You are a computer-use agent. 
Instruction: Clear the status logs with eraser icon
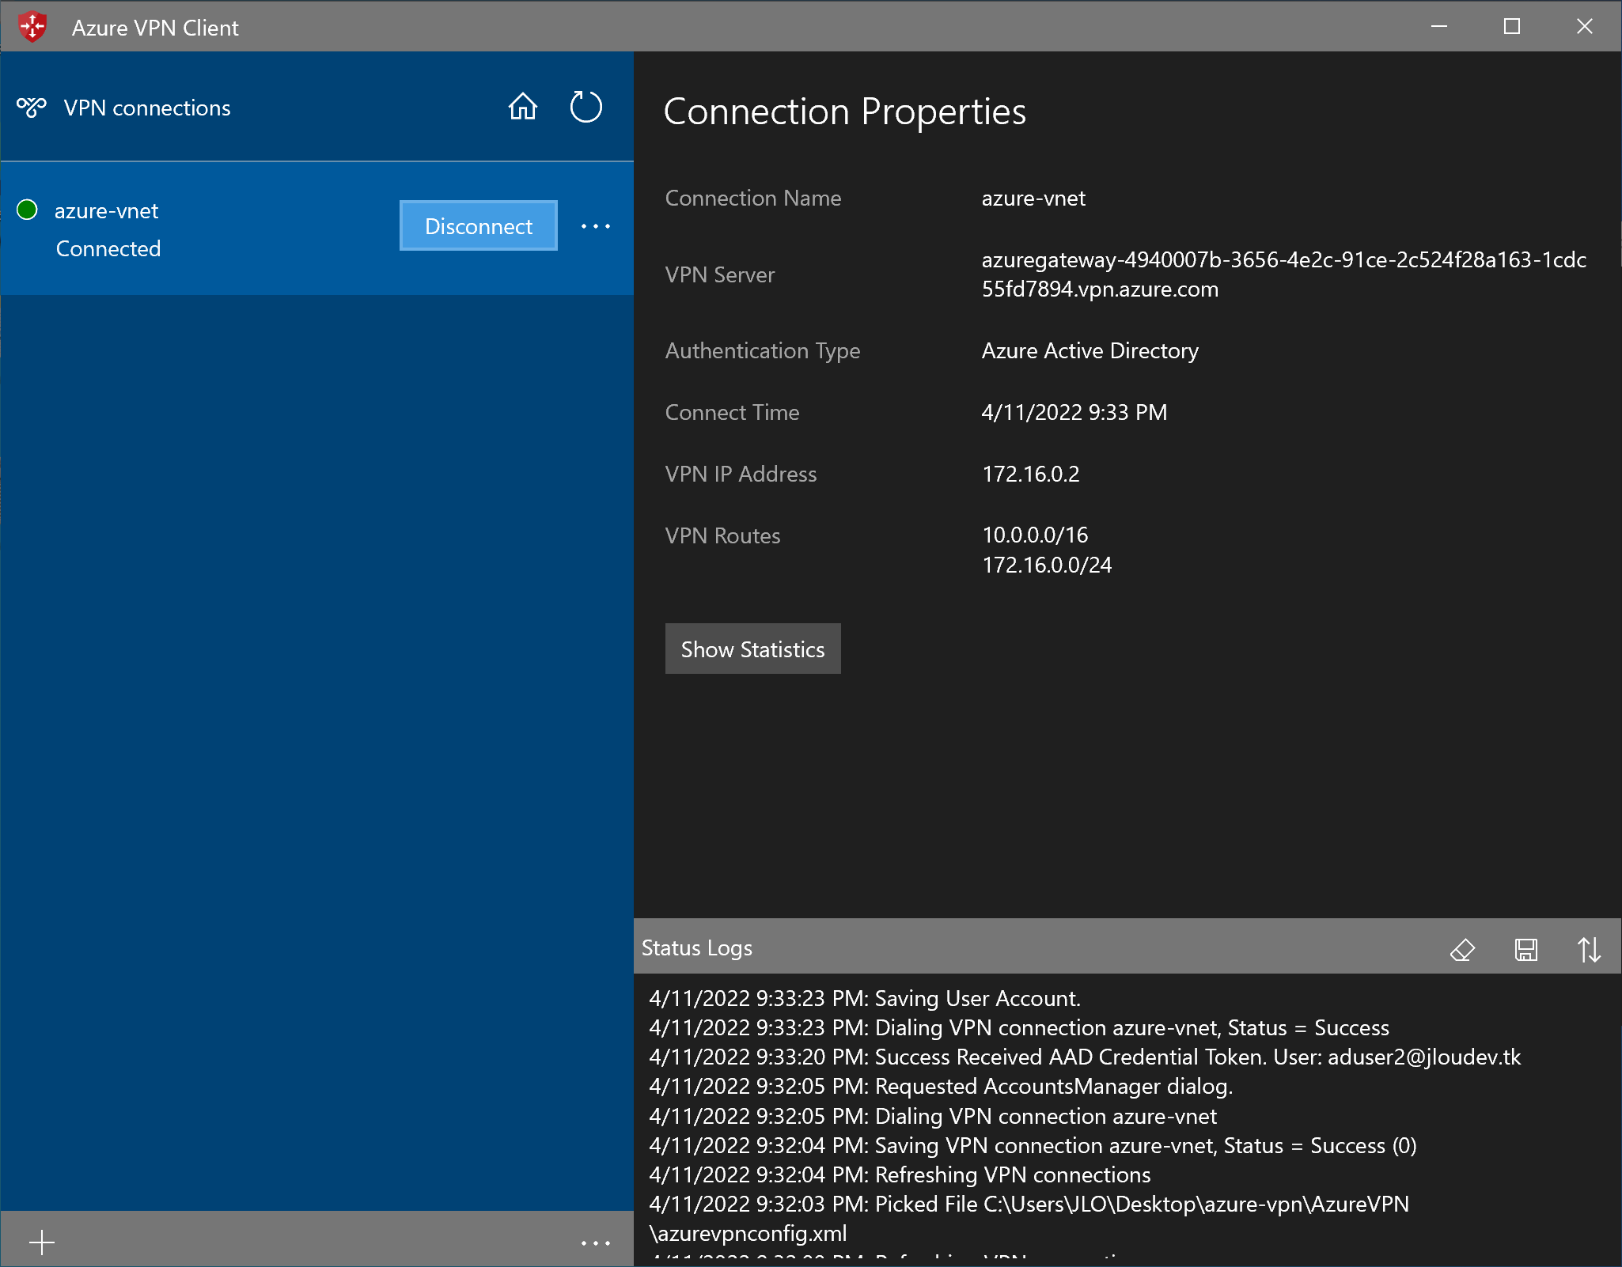click(x=1462, y=948)
